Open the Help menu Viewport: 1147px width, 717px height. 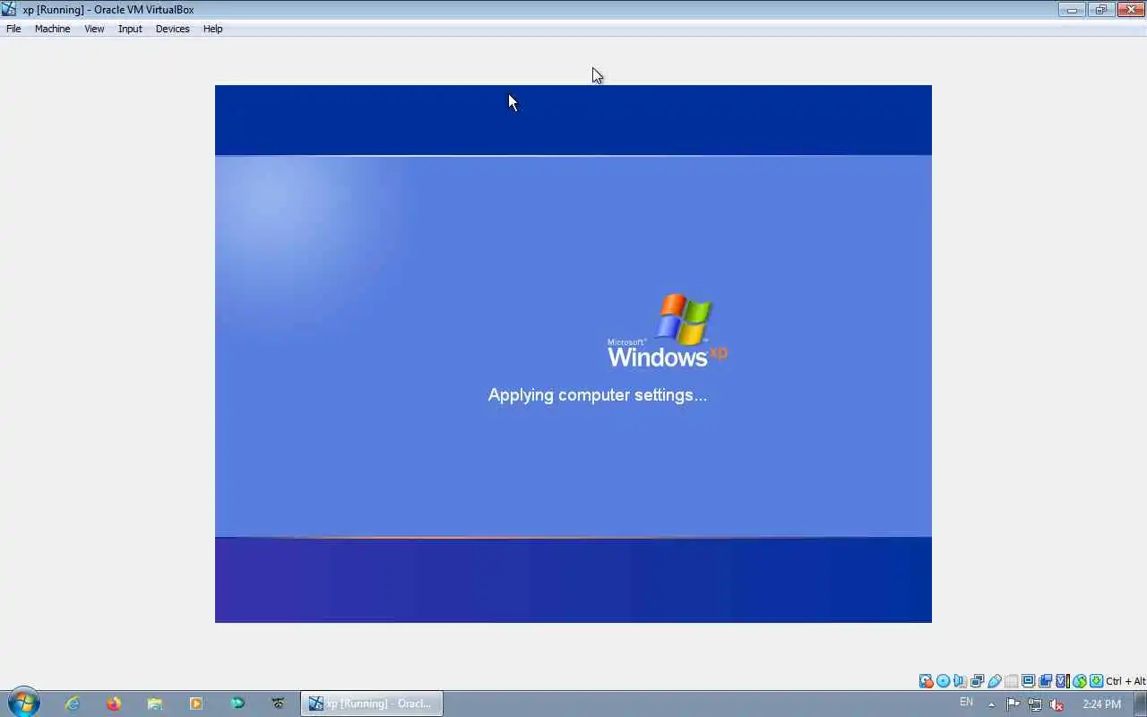pos(212,29)
